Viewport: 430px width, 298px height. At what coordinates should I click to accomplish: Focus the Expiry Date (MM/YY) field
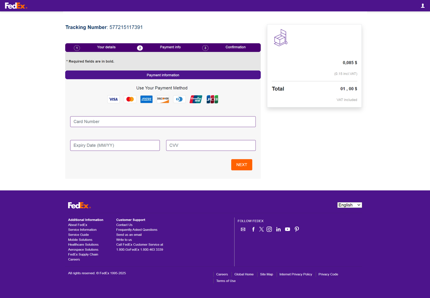coord(115,145)
